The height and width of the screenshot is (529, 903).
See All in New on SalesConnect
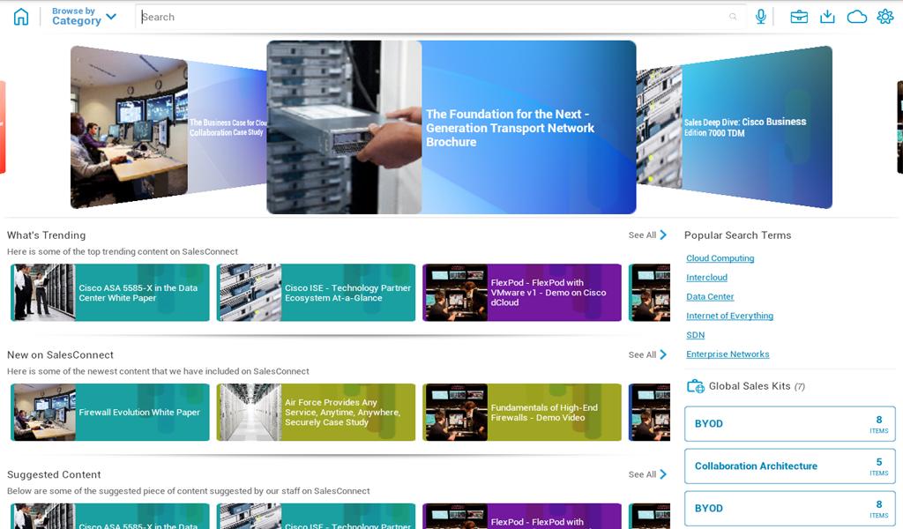point(647,354)
